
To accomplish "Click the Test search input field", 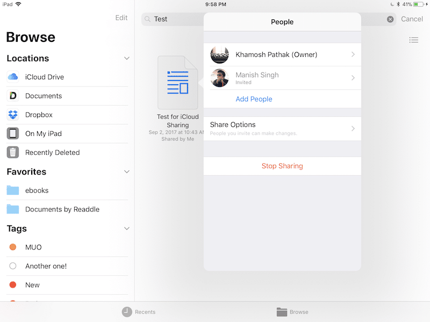I will tap(177, 19).
